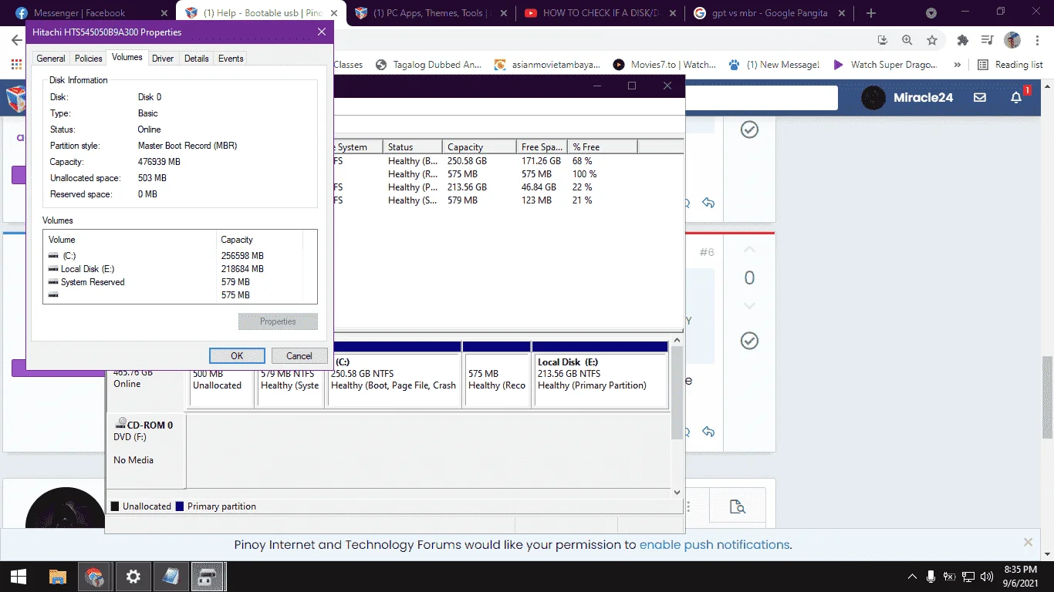Open the Miracle24 profile menu

[907, 98]
